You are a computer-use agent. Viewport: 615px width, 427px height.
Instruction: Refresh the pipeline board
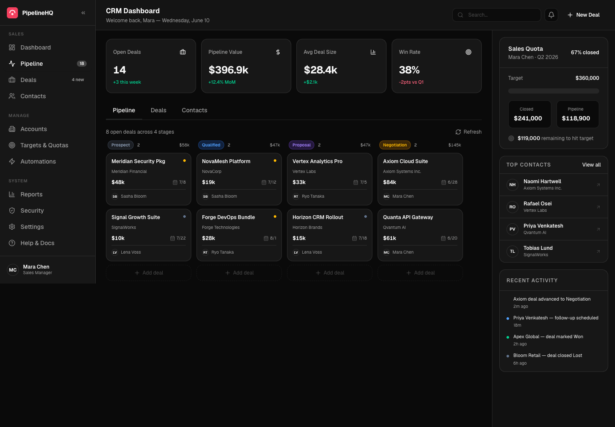469,132
